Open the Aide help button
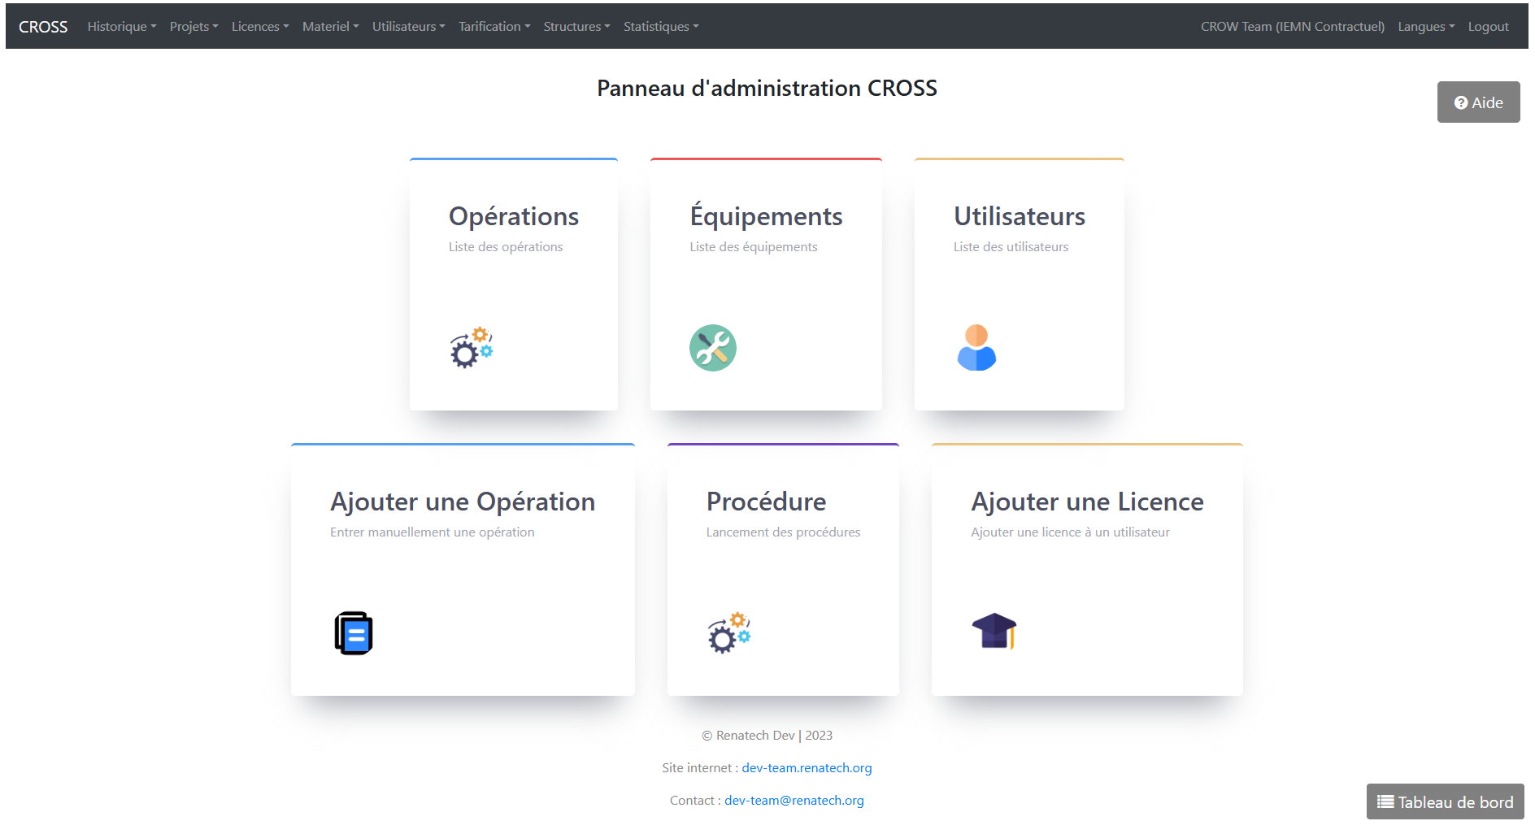The height and width of the screenshot is (834, 1535). tap(1478, 102)
